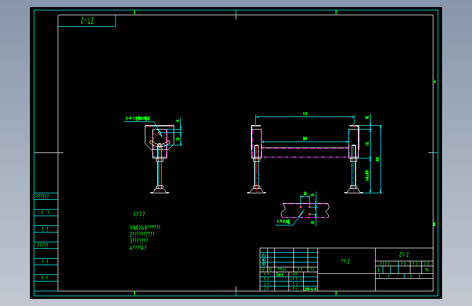Click the leader annotation text above the side view
This screenshot has height=306, width=472.
(138, 118)
